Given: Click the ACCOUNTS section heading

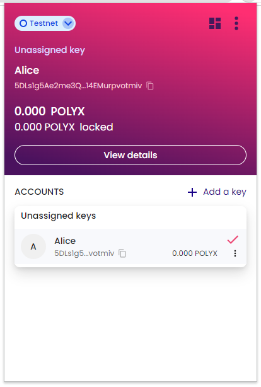Looking at the screenshot, I should click(x=39, y=192).
